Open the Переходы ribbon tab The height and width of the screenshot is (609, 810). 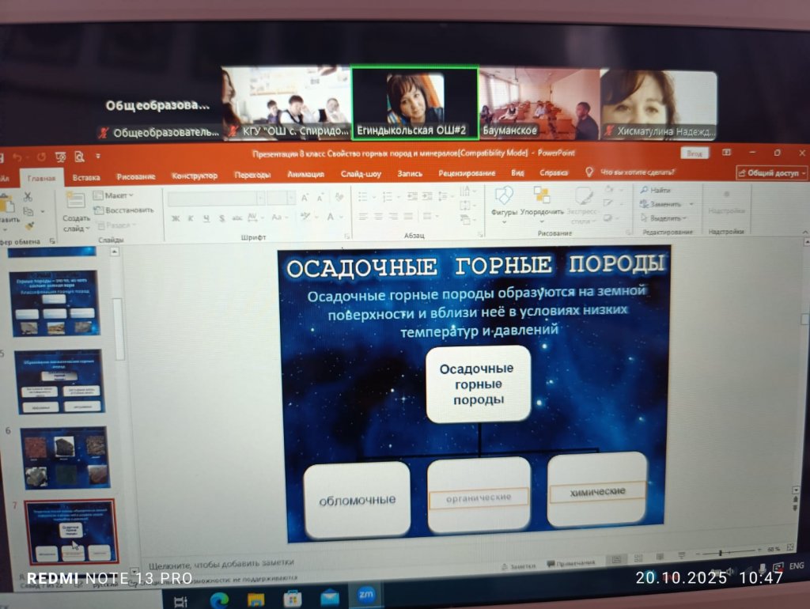click(x=252, y=175)
